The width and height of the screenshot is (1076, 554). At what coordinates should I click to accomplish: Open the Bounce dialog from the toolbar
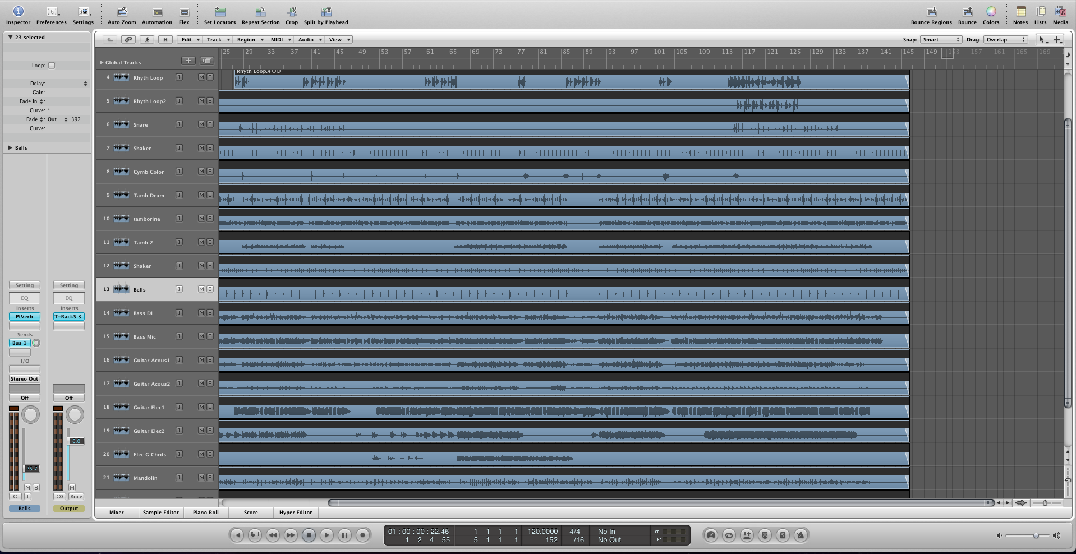967,15
